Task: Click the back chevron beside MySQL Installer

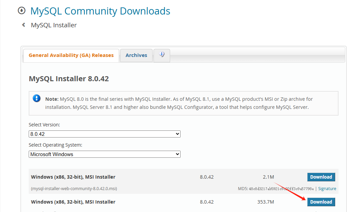Action: [24, 25]
